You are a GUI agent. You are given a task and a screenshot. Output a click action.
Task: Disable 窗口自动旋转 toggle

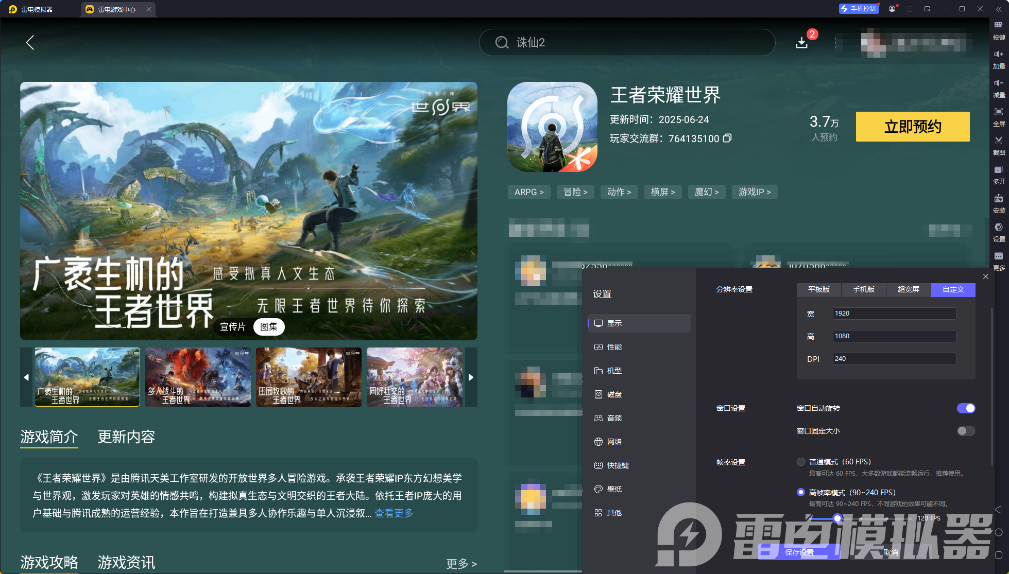pos(966,408)
